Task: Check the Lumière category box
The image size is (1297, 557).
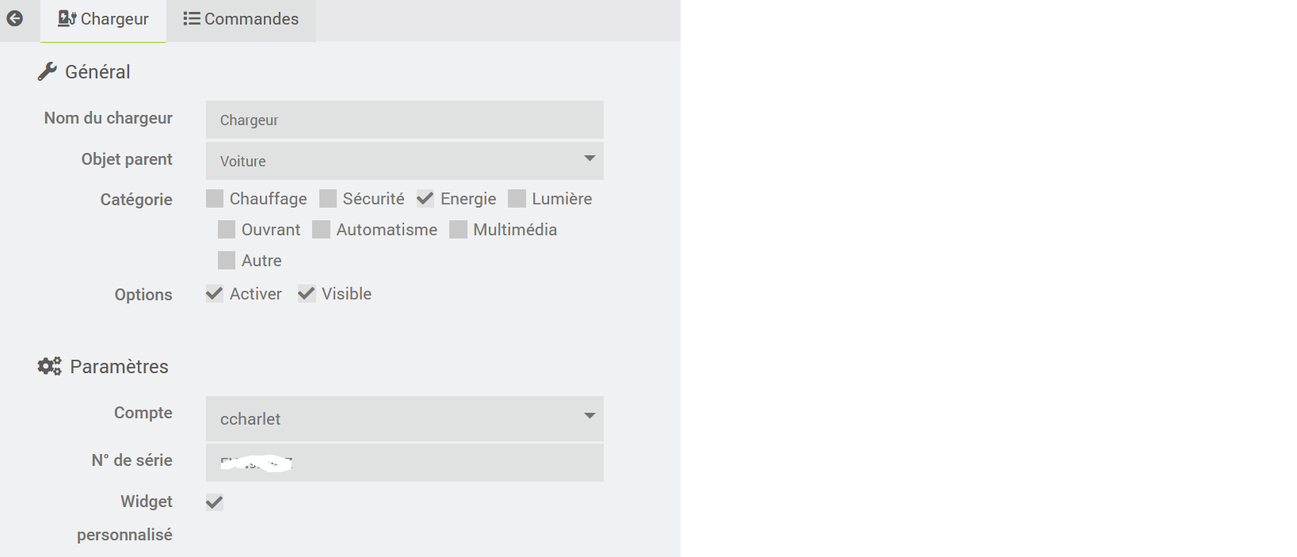Action: (x=517, y=199)
